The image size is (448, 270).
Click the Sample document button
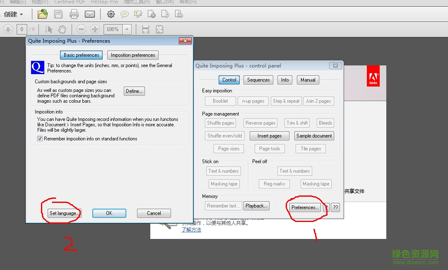point(314,136)
